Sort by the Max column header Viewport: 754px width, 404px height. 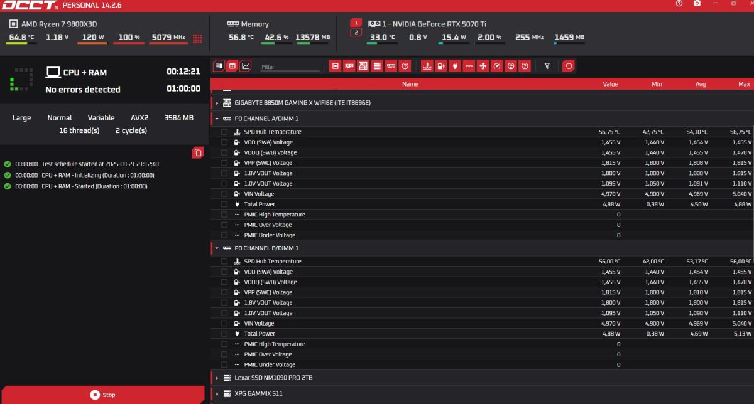745,84
